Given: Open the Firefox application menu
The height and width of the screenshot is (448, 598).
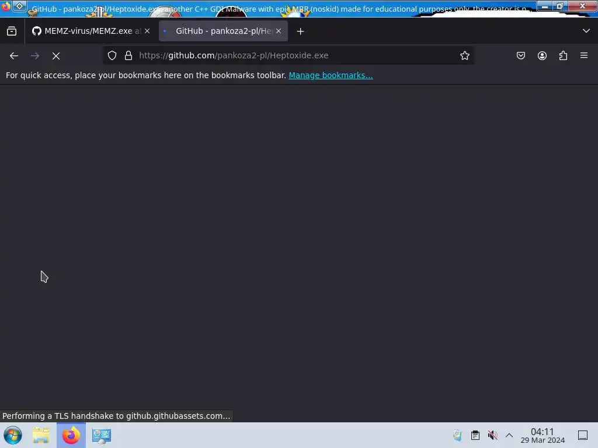Looking at the screenshot, I should [x=584, y=55].
